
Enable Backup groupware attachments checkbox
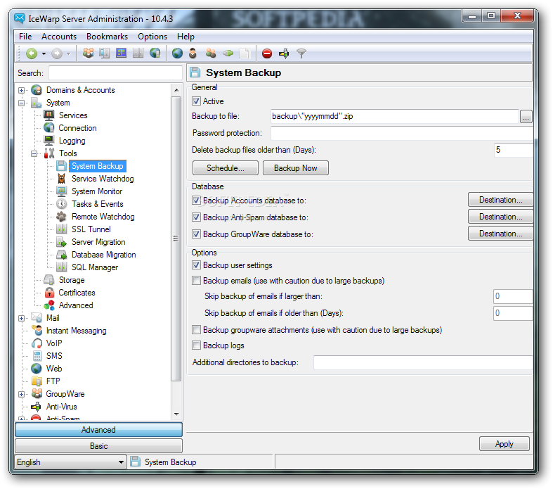197,330
